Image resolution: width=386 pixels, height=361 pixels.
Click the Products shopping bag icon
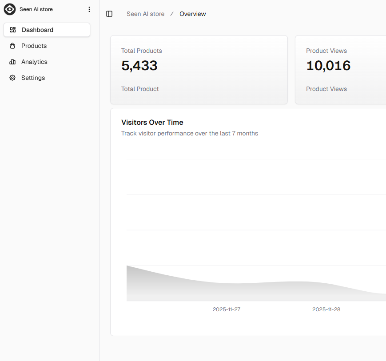point(12,46)
